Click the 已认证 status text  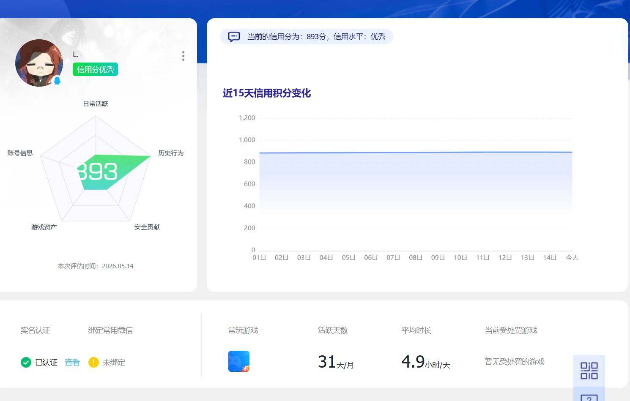click(46, 362)
